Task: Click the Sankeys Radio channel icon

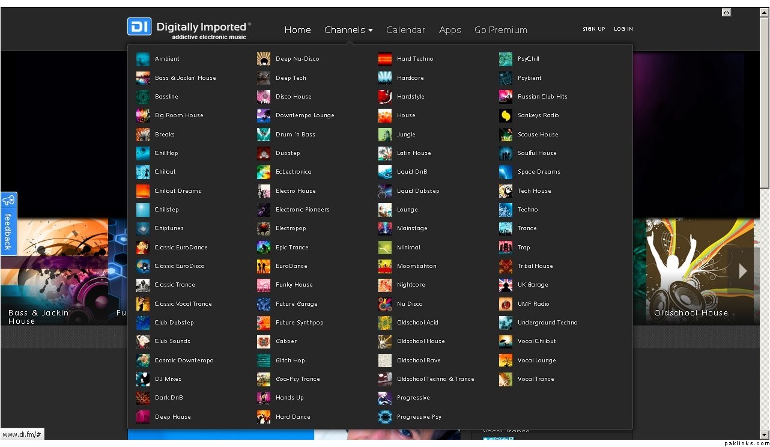Action: pos(506,115)
